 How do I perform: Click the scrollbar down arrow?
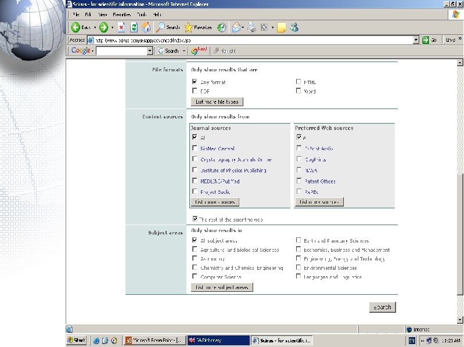pos(459,320)
